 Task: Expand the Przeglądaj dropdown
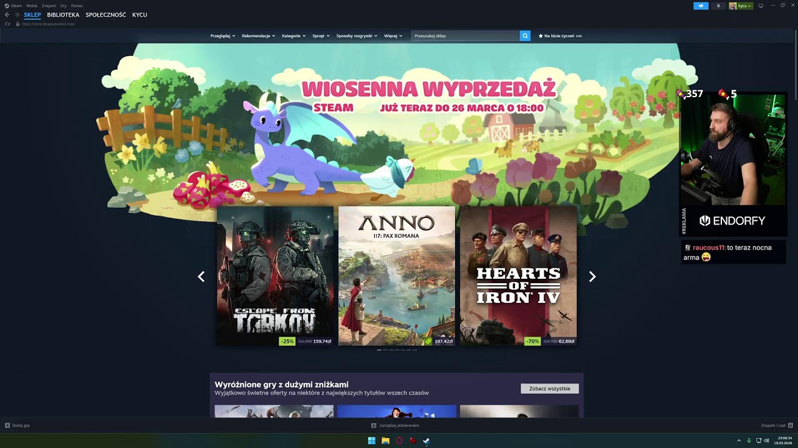pos(223,36)
